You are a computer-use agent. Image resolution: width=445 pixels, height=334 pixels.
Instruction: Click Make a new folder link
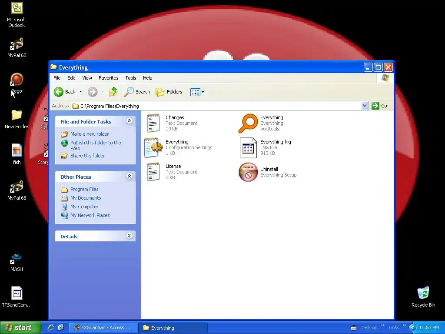pos(90,134)
